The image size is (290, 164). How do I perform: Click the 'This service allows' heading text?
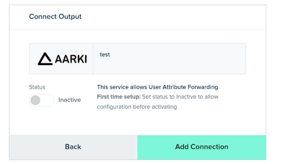pos(122,87)
